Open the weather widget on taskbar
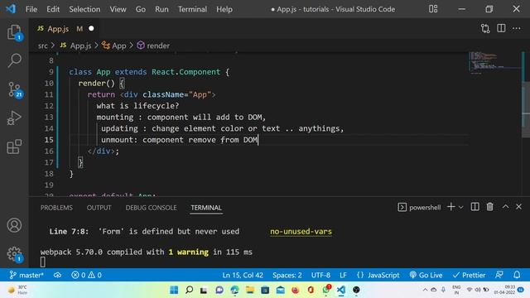530x298 pixels. coord(17,290)
